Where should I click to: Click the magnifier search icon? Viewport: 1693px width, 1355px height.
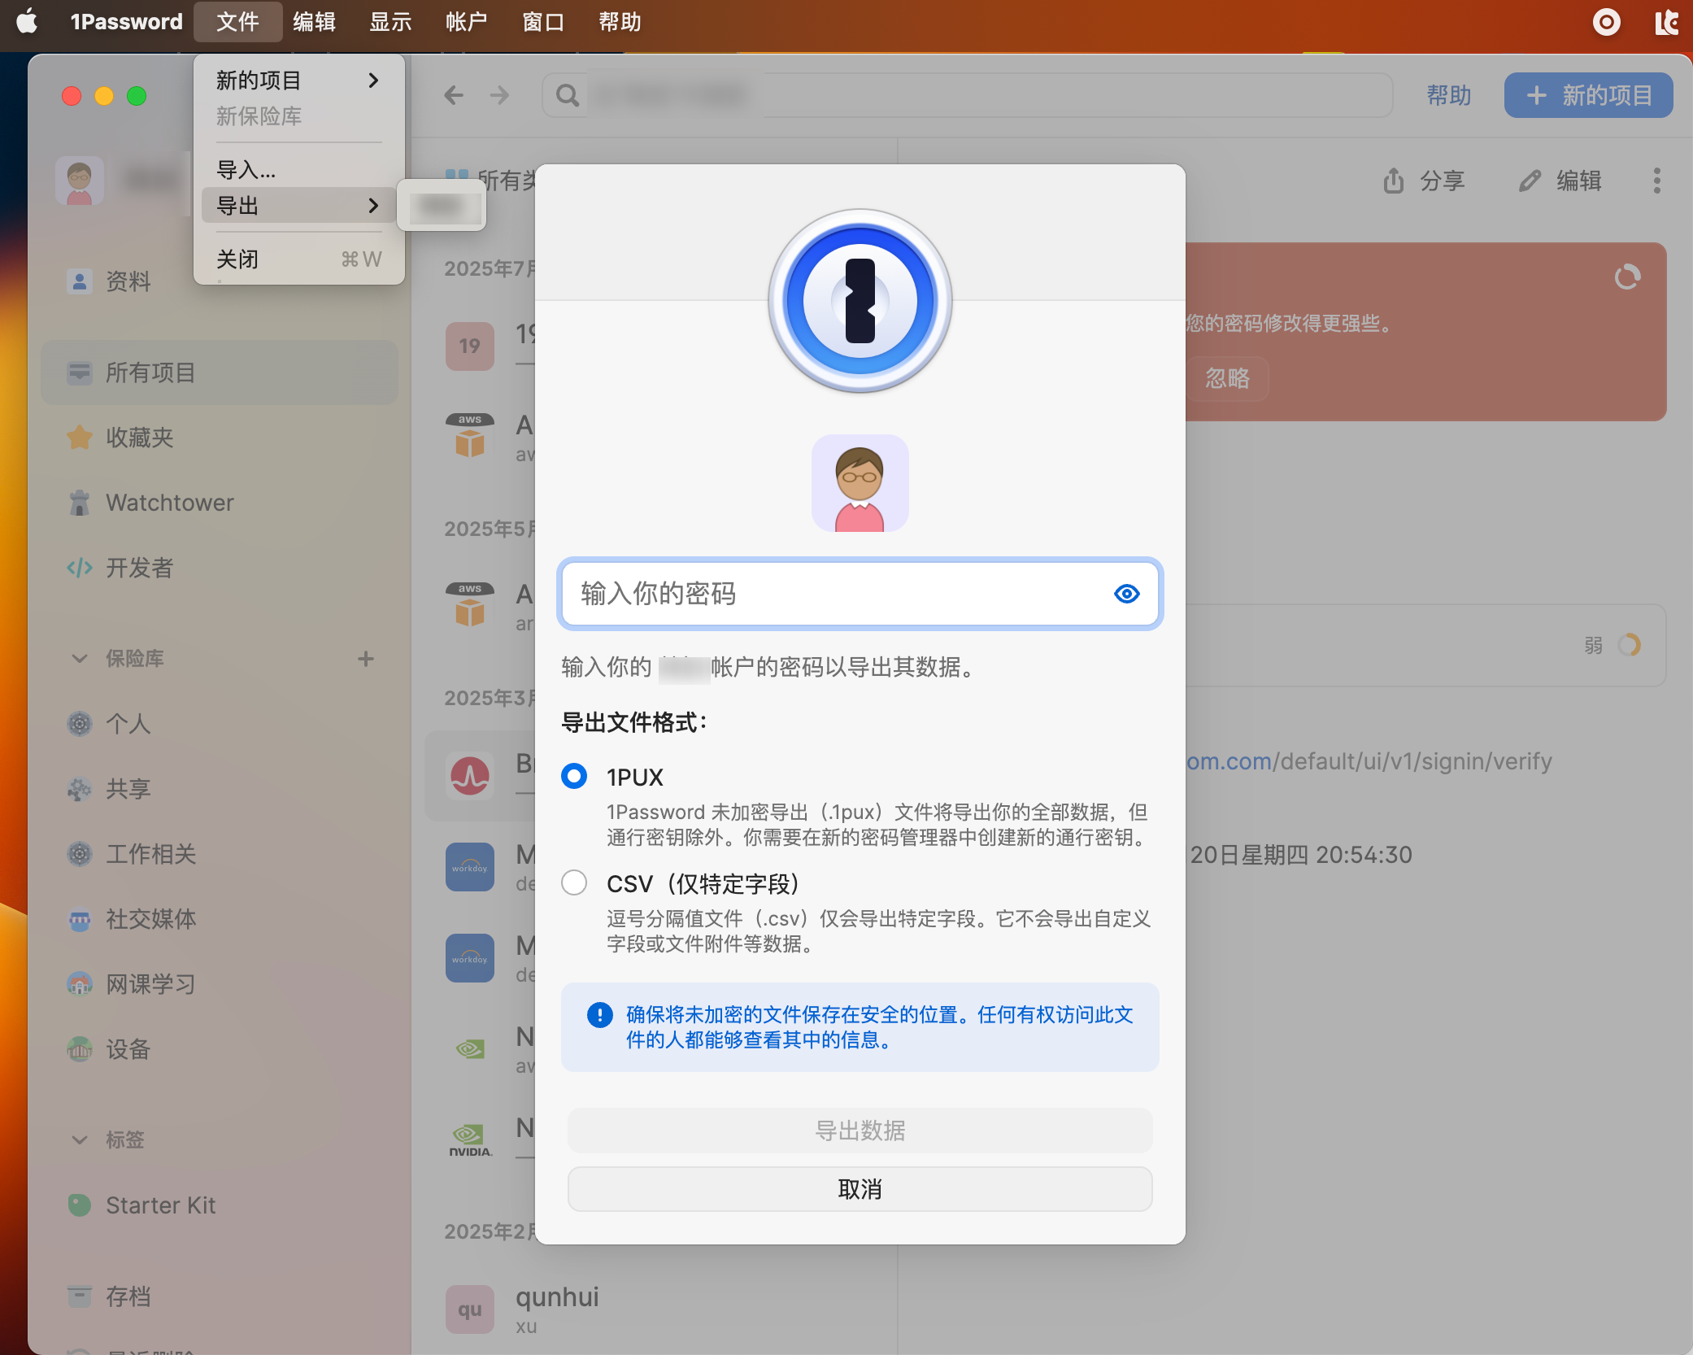pos(568,96)
